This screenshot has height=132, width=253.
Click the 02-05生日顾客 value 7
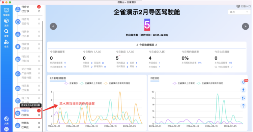(x=232, y=67)
